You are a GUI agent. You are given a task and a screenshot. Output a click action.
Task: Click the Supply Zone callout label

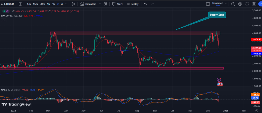217,15
